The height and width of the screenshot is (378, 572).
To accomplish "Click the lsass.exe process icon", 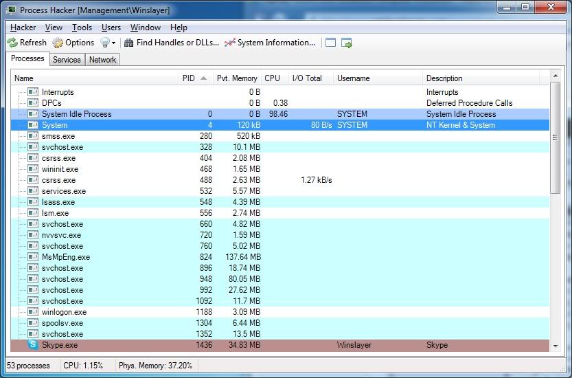I will tap(33, 202).
